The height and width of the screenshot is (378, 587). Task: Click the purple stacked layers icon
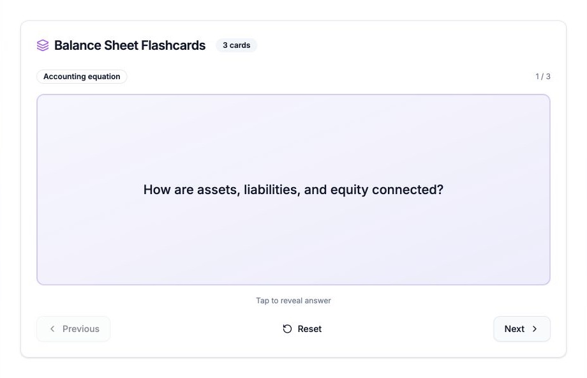point(43,45)
